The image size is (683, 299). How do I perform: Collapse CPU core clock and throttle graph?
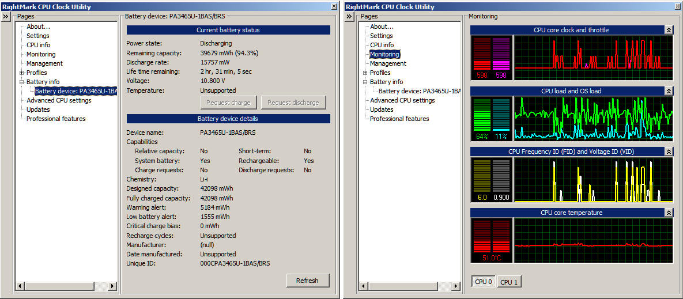668,30
